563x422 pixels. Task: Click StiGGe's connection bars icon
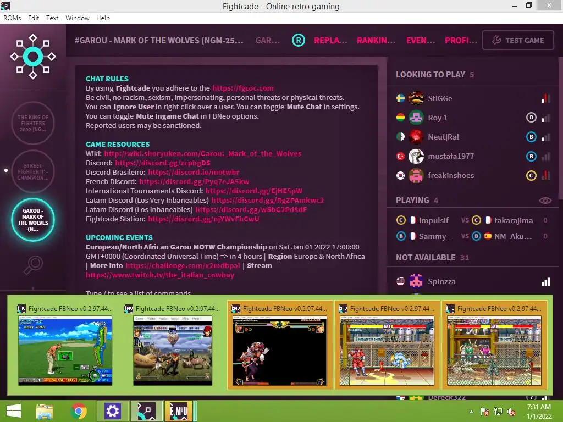pos(546,98)
